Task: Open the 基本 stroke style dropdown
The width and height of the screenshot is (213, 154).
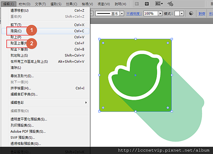Action: tap(122, 13)
